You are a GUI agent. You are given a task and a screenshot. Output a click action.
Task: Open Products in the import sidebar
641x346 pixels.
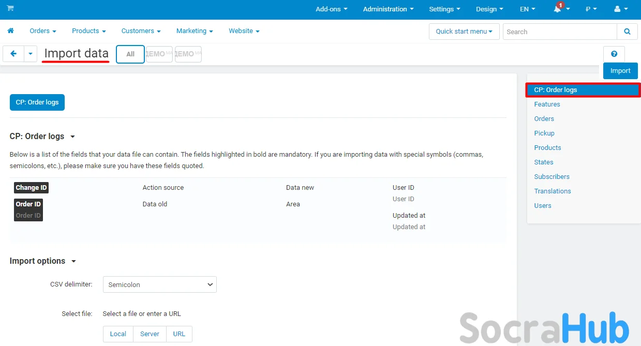click(x=547, y=148)
